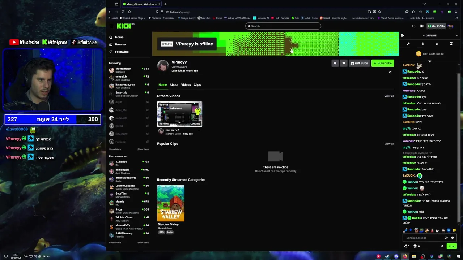Click the Kick search field
This screenshot has width=463, height=260.
(x=283, y=26)
